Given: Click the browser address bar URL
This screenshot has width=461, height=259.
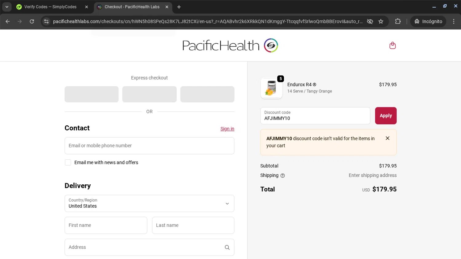Looking at the screenshot, I should point(208,22).
